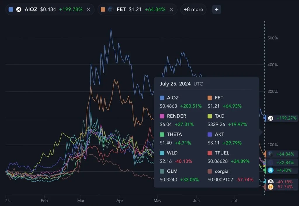This screenshot has height=206, width=299.
Task: Click the May label on the time axis
Action: click(x=158, y=201)
